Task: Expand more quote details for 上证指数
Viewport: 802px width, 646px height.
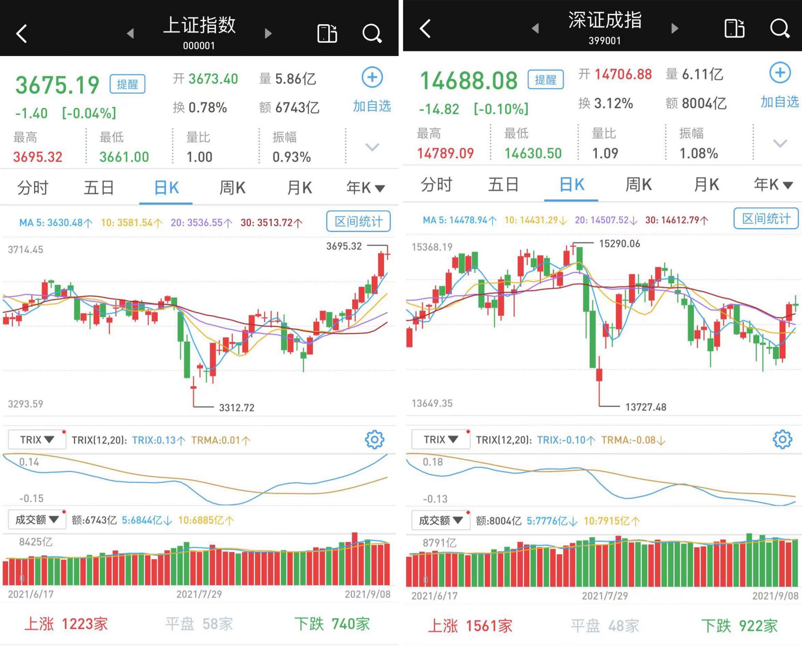Action: point(372,147)
